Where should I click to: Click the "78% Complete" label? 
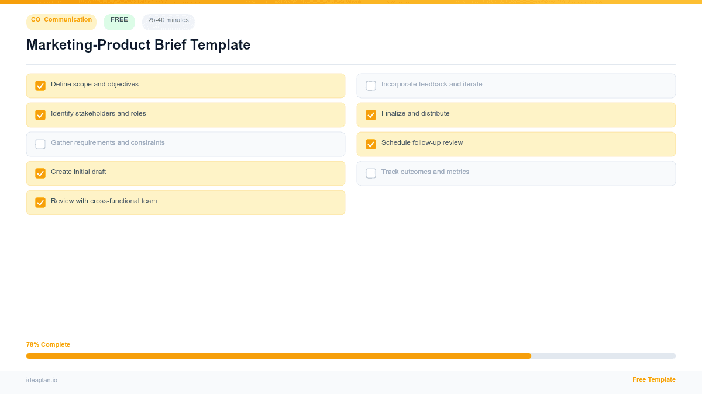pyautogui.click(x=48, y=344)
